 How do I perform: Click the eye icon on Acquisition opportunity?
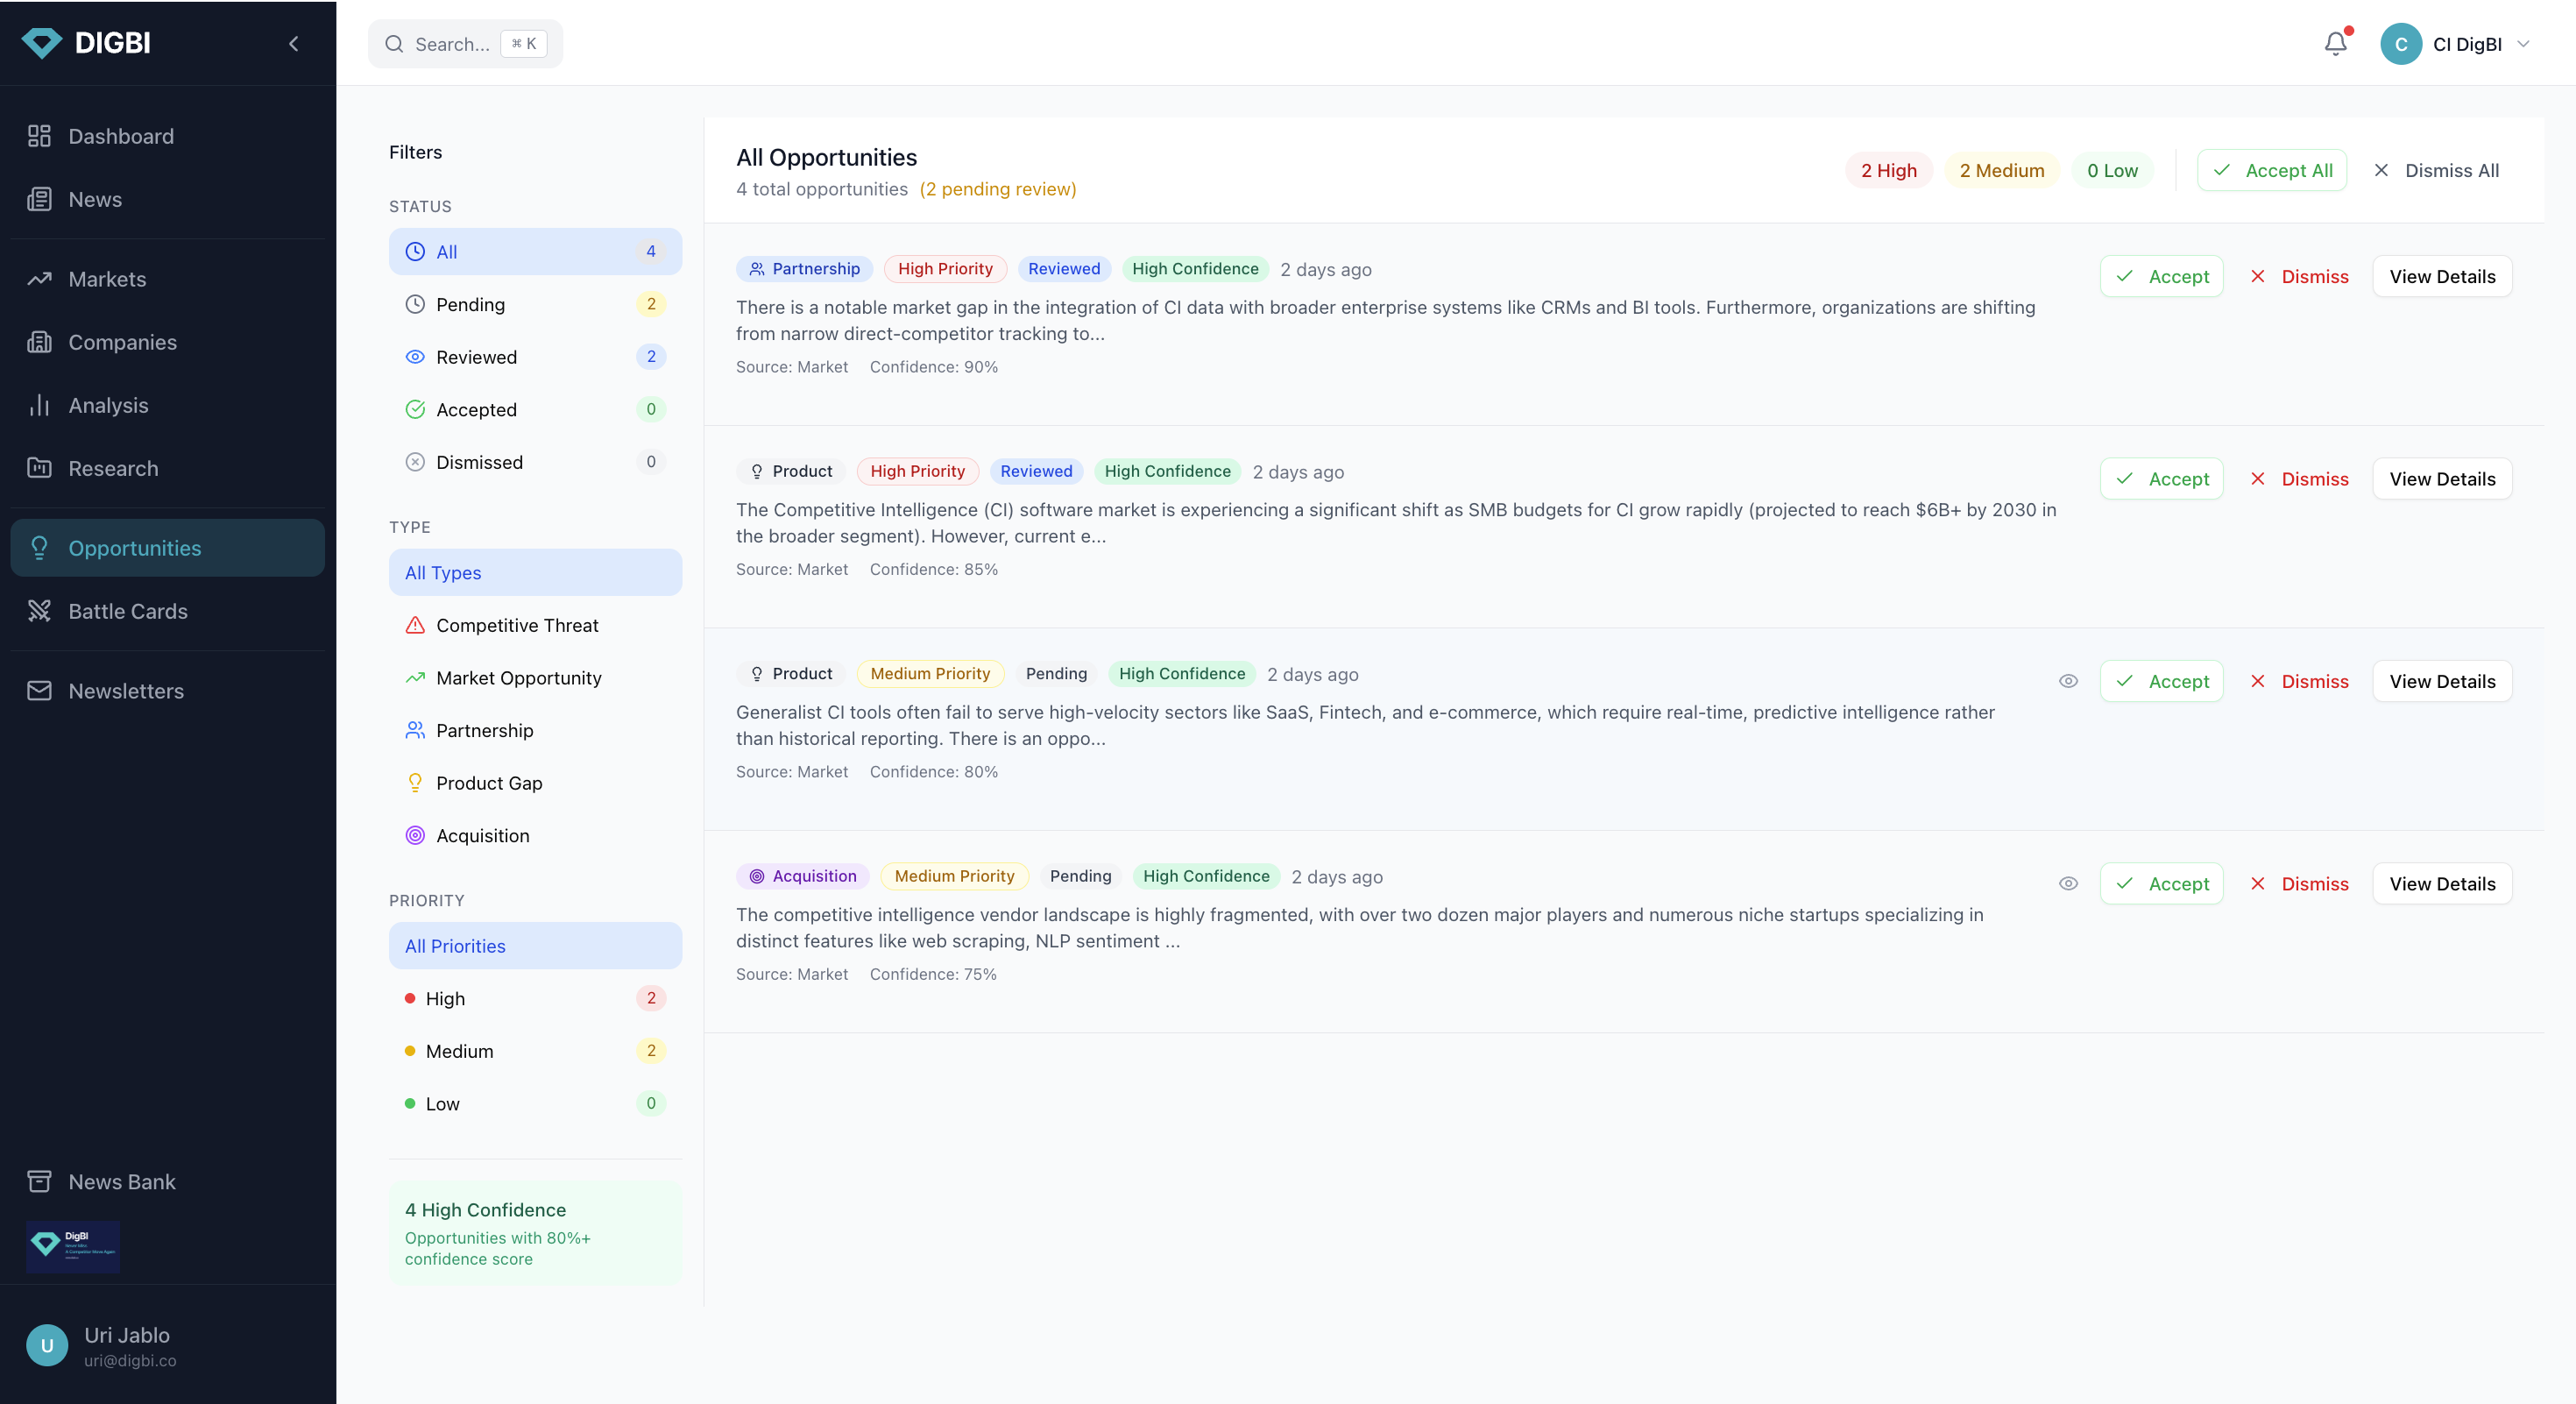(x=2068, y=883)
